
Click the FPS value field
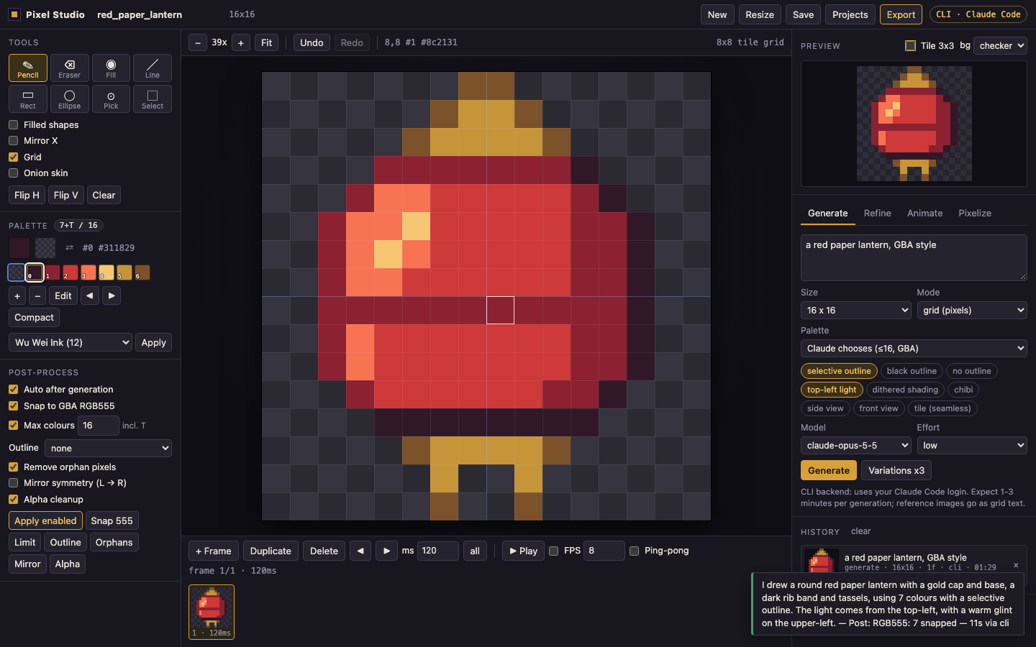point(604,551)
